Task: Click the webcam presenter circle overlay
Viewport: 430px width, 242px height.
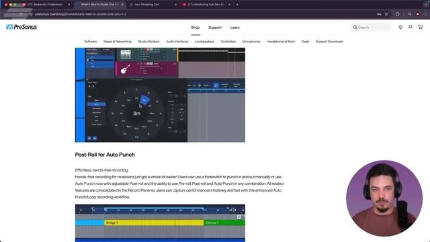Action: (384, 198)
